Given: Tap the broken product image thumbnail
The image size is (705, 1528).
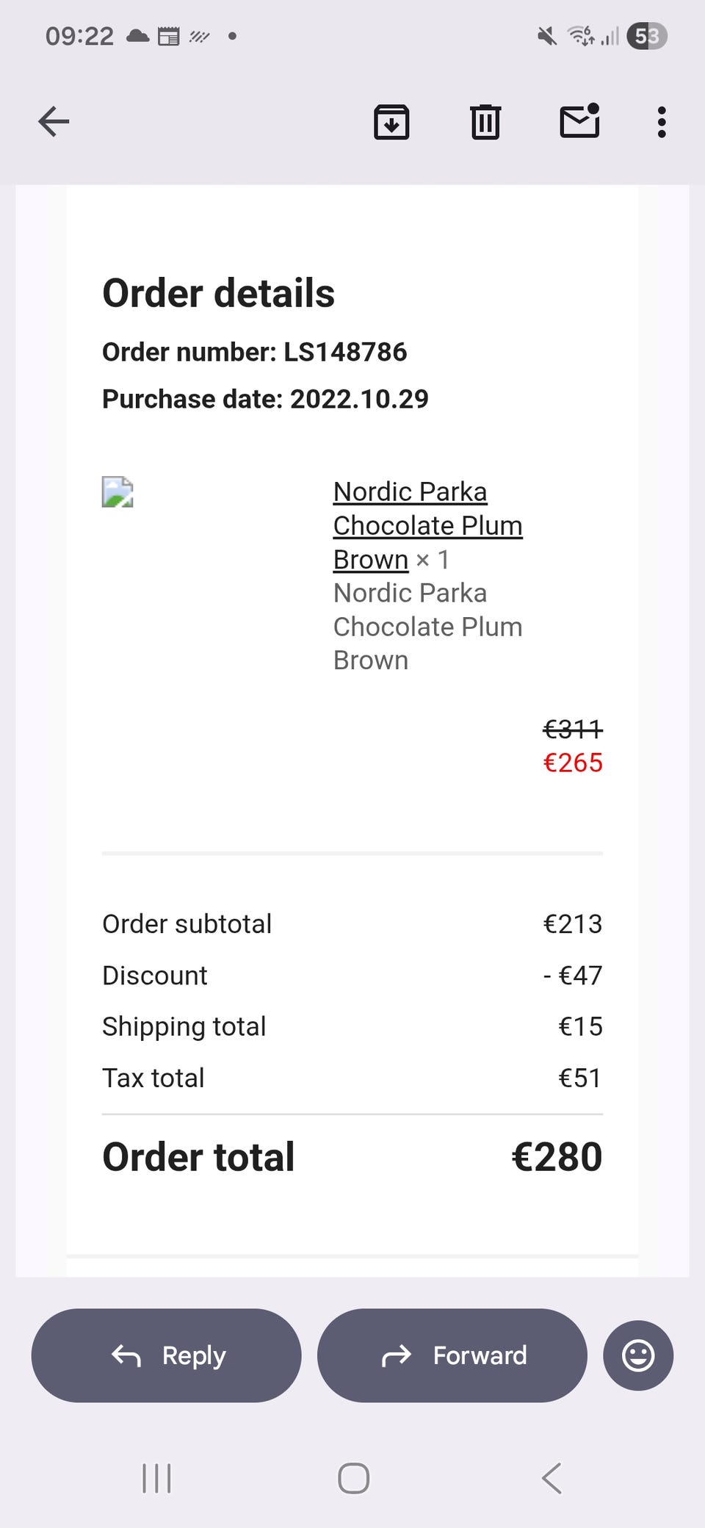Looking at the screenshot, I should click(x=117, y=492).
